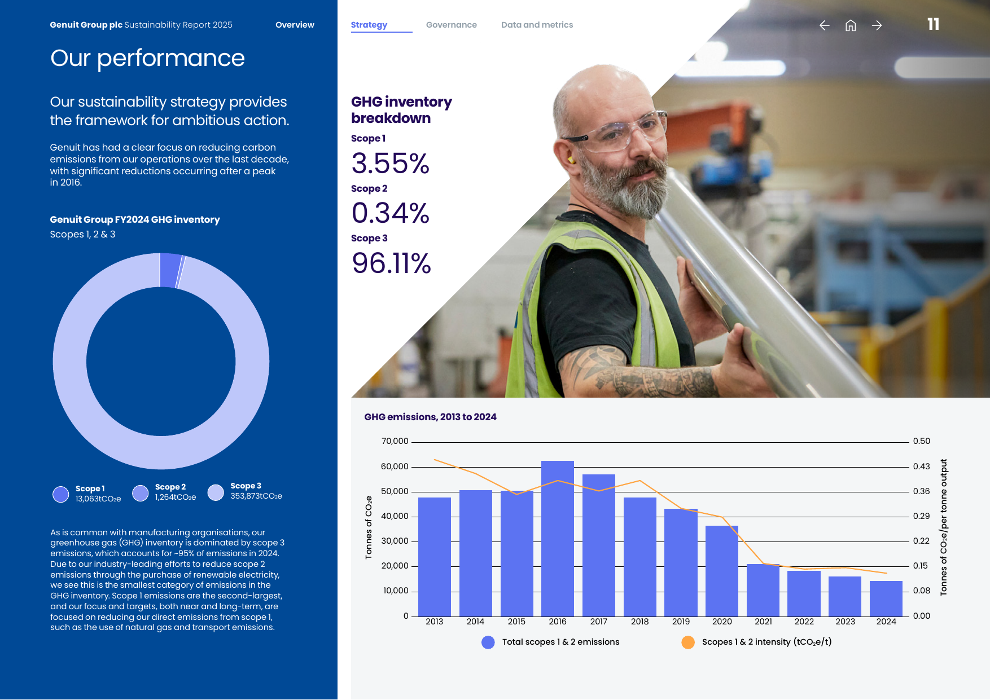
Task: Select the 2024 emissions bar
Action: pos(886,598)
